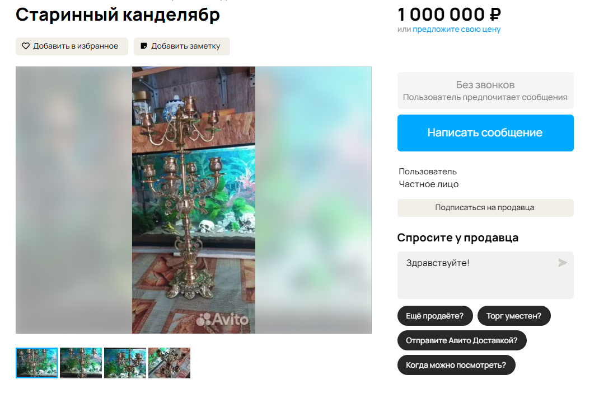The height and width of the screenshot is (394, 613).
Task: Open the Добавить заметку button
Action: (182, 46)
